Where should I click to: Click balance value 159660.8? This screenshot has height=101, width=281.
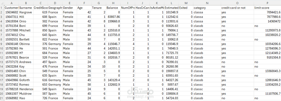[x=113, y=21]
